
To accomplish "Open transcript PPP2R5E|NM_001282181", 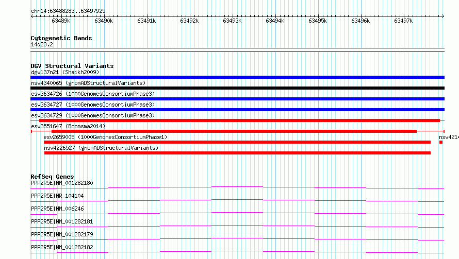I will [x=62, y=221].
